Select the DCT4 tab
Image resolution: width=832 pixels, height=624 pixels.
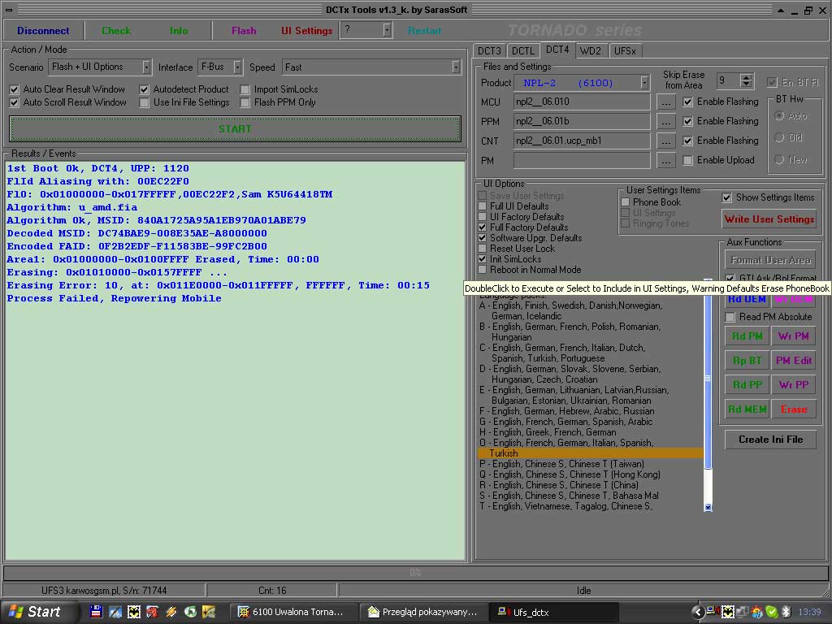tap(557, 50)
